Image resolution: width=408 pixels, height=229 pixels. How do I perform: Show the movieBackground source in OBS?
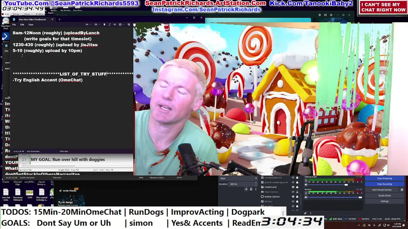[x=293, y=177]
